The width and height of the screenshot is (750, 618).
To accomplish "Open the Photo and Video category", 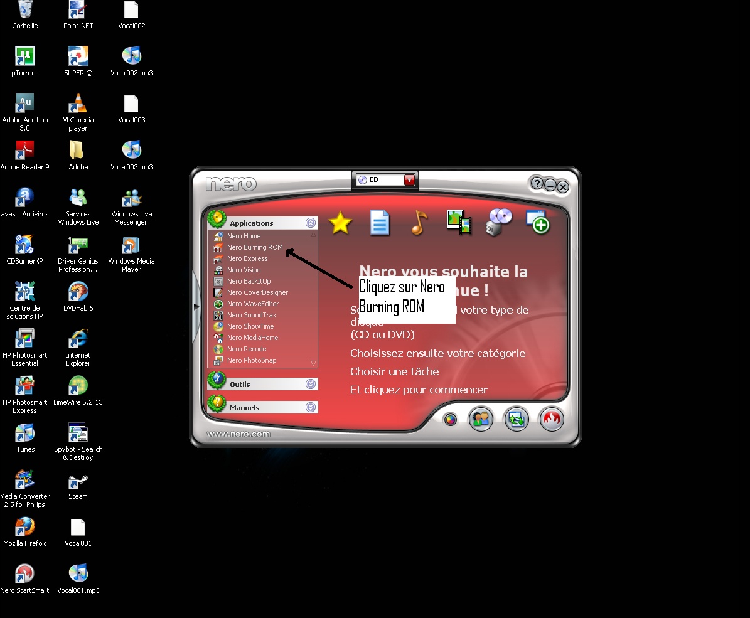I will 459,222.
